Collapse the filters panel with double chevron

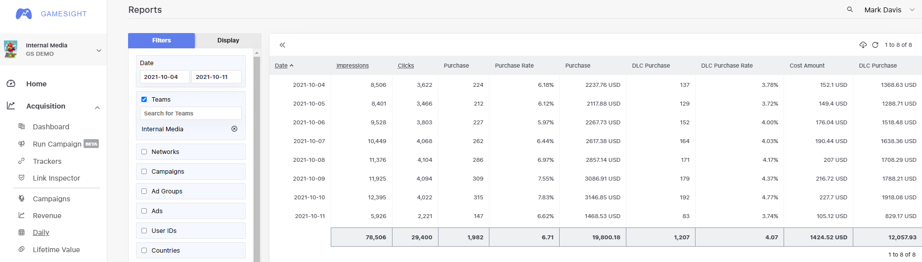[x=282, y=45]
